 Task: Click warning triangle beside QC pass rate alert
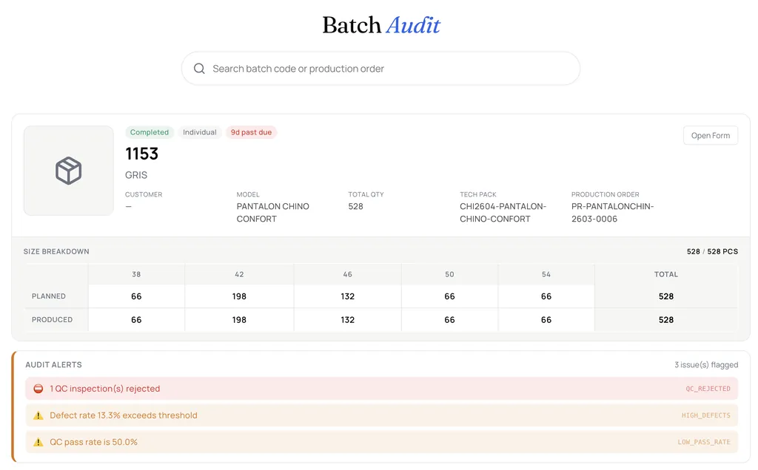[38, 442]
